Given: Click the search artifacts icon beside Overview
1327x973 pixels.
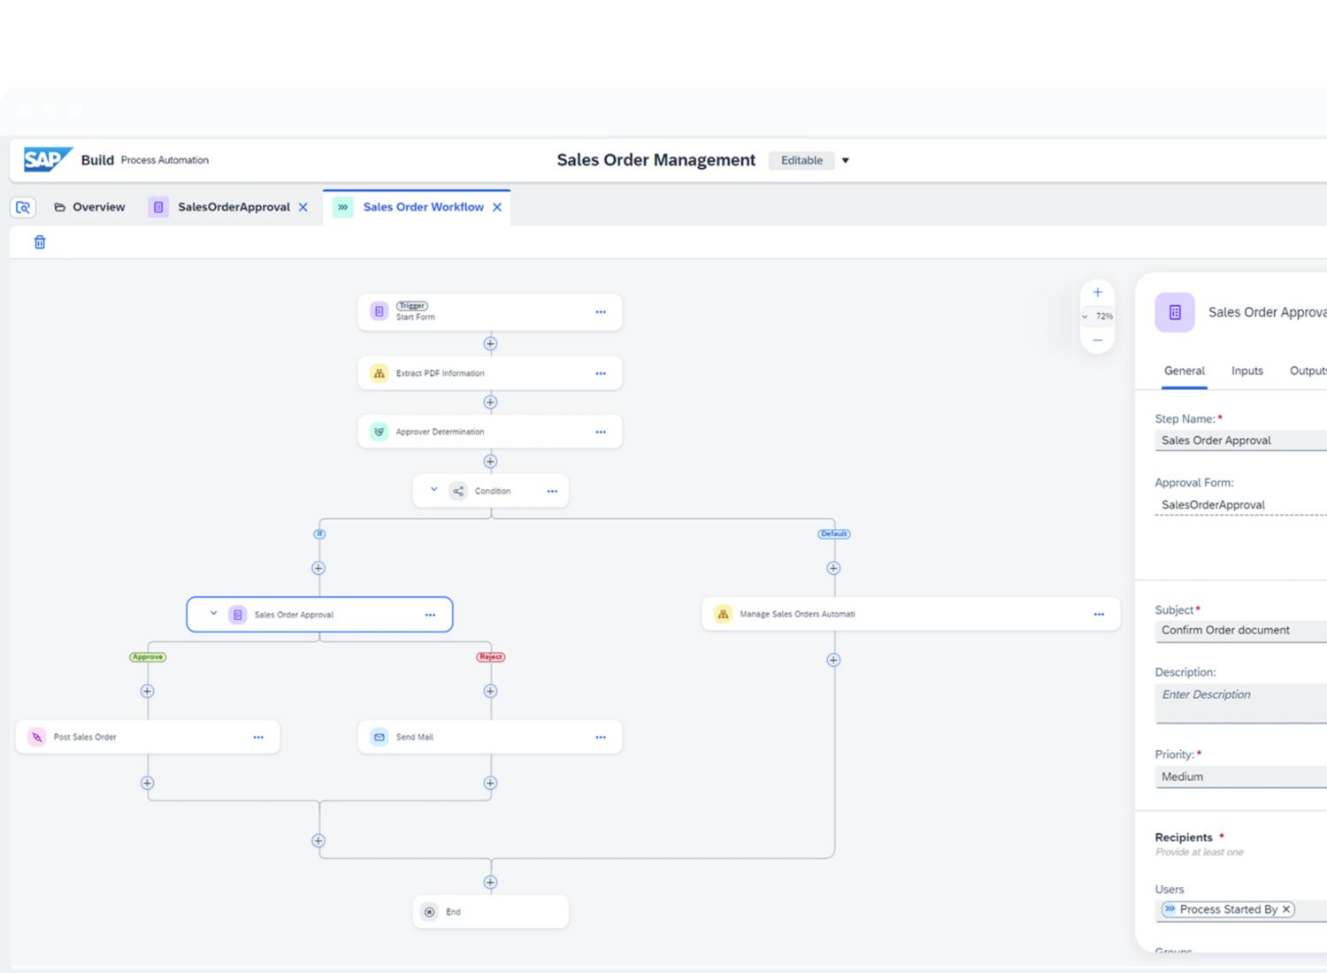Looking at the screenshot, I should click(x=23, y=207).
